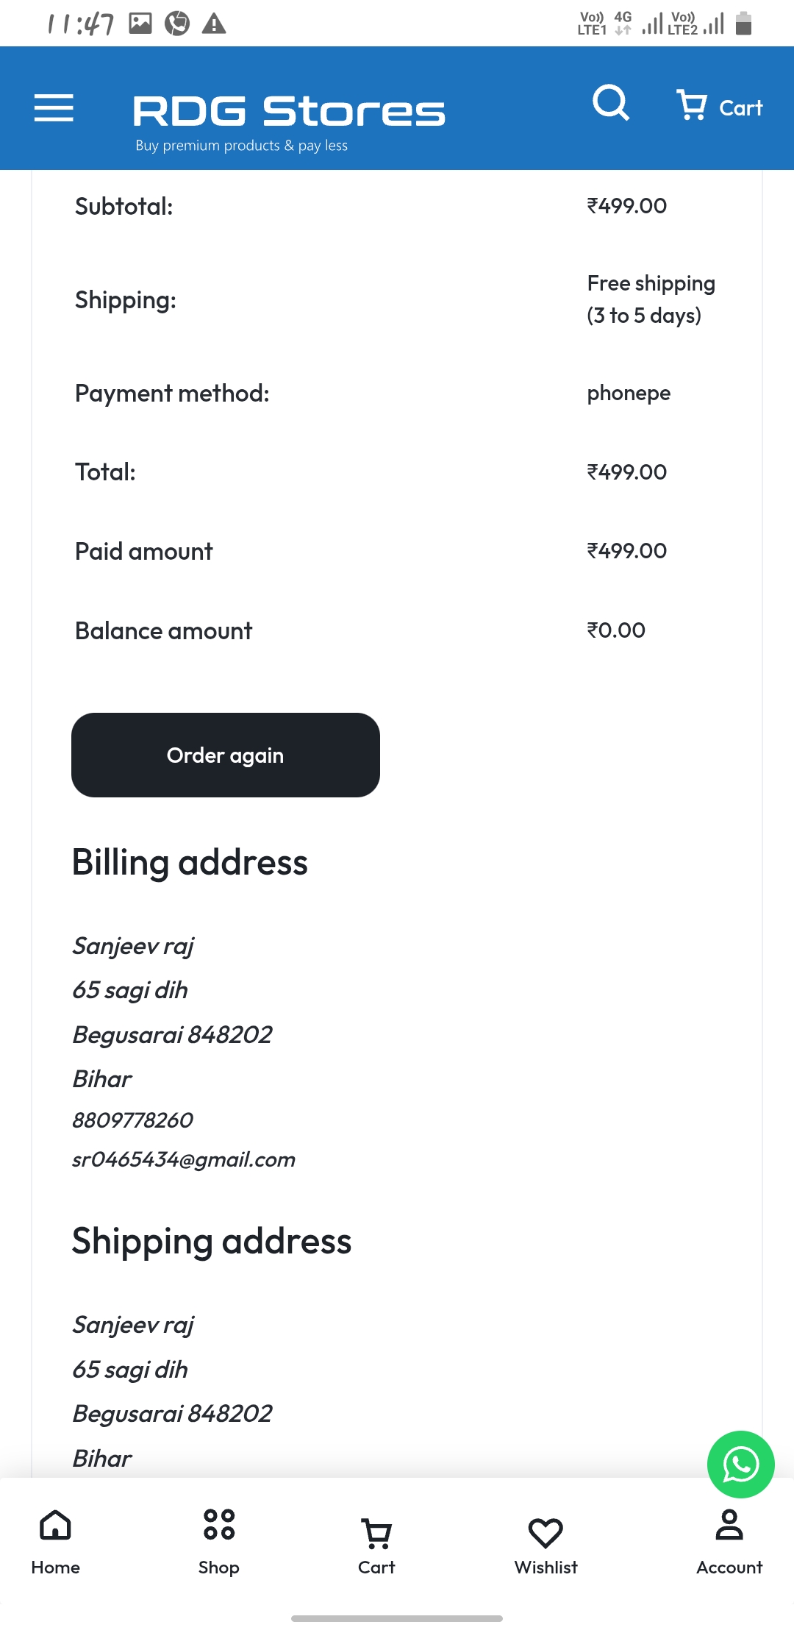Open the Shop tab
This screenshot has height=1633, width=794.
point(218,1542)
